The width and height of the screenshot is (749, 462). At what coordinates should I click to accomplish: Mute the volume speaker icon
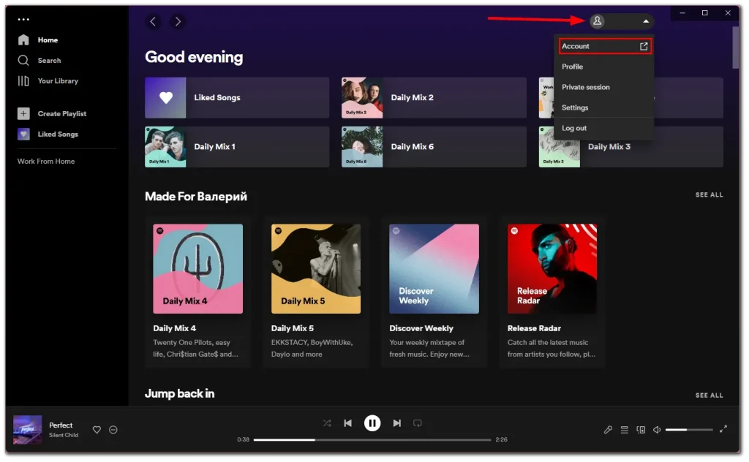[657, 430]
